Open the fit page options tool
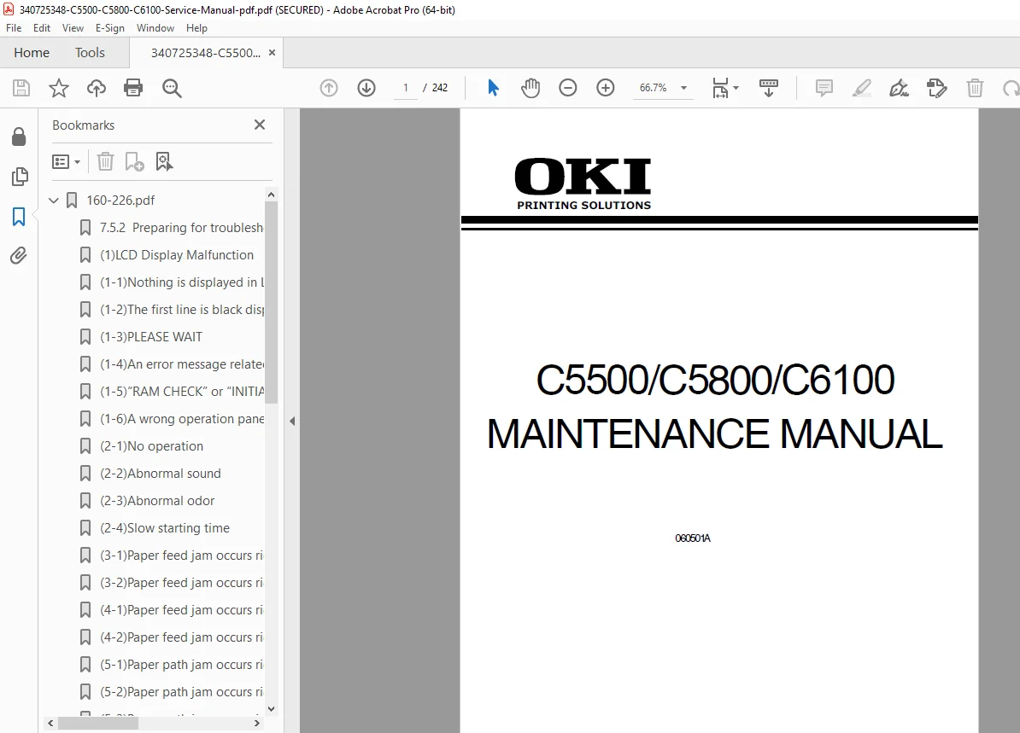The image size is (1020, 733). coord(720,88)
